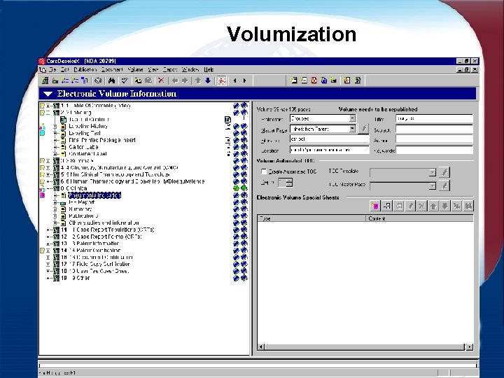Click the pencil button beside the TOC Master Page dropdown

click(444, 185)
